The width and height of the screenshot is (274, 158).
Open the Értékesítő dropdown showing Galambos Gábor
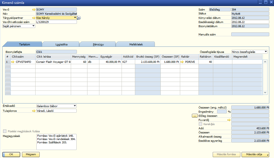(75, 106)
